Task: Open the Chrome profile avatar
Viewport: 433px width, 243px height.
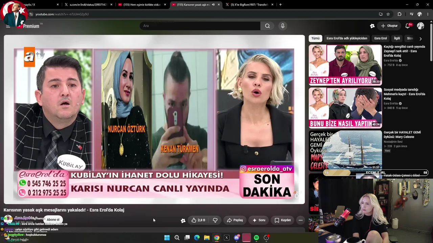Action: click(x=419, y=14)
